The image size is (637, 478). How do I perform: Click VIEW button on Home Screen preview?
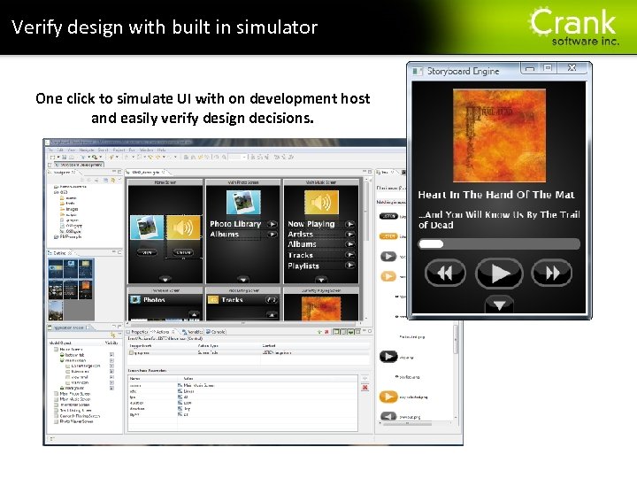pyautogui.click(x=147, y=253)
